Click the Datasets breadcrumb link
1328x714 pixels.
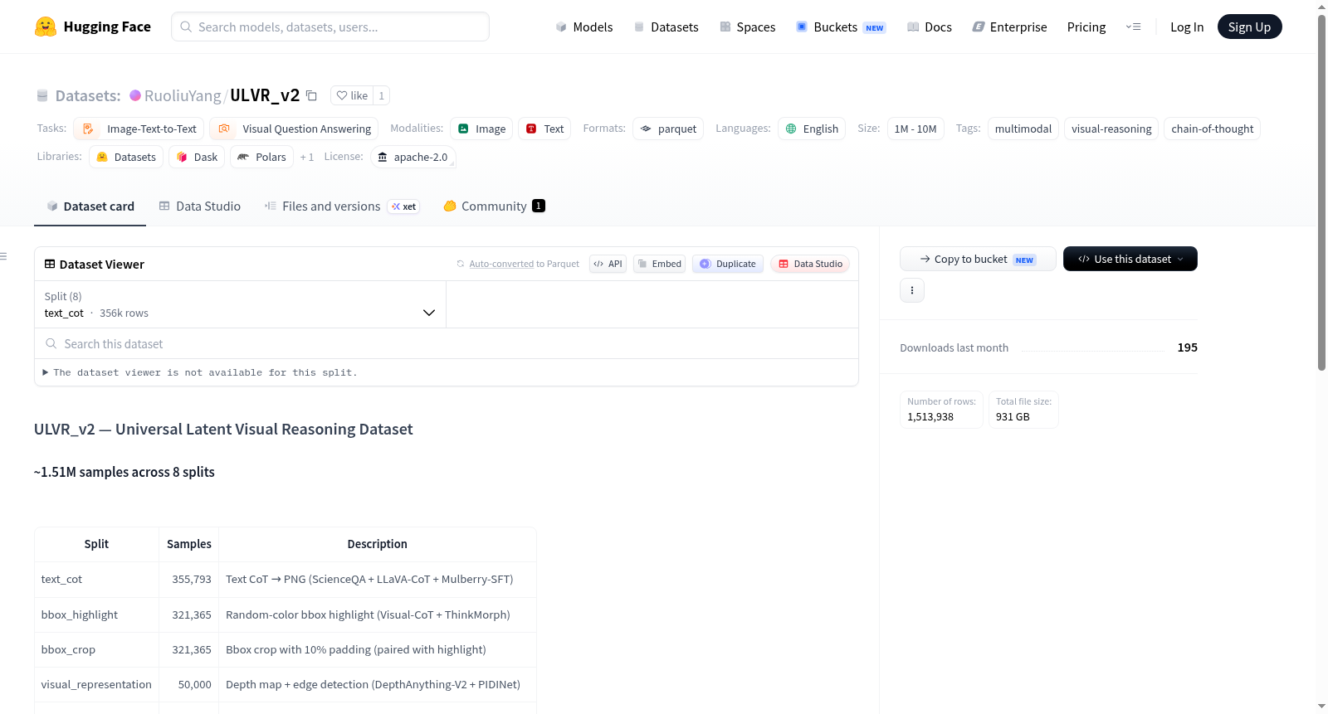[x=87, y=95]
